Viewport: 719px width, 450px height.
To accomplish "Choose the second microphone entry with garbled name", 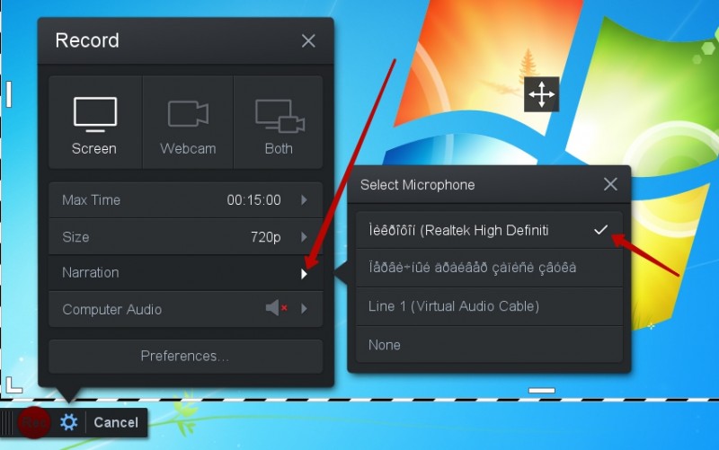I will pos(489,268).
